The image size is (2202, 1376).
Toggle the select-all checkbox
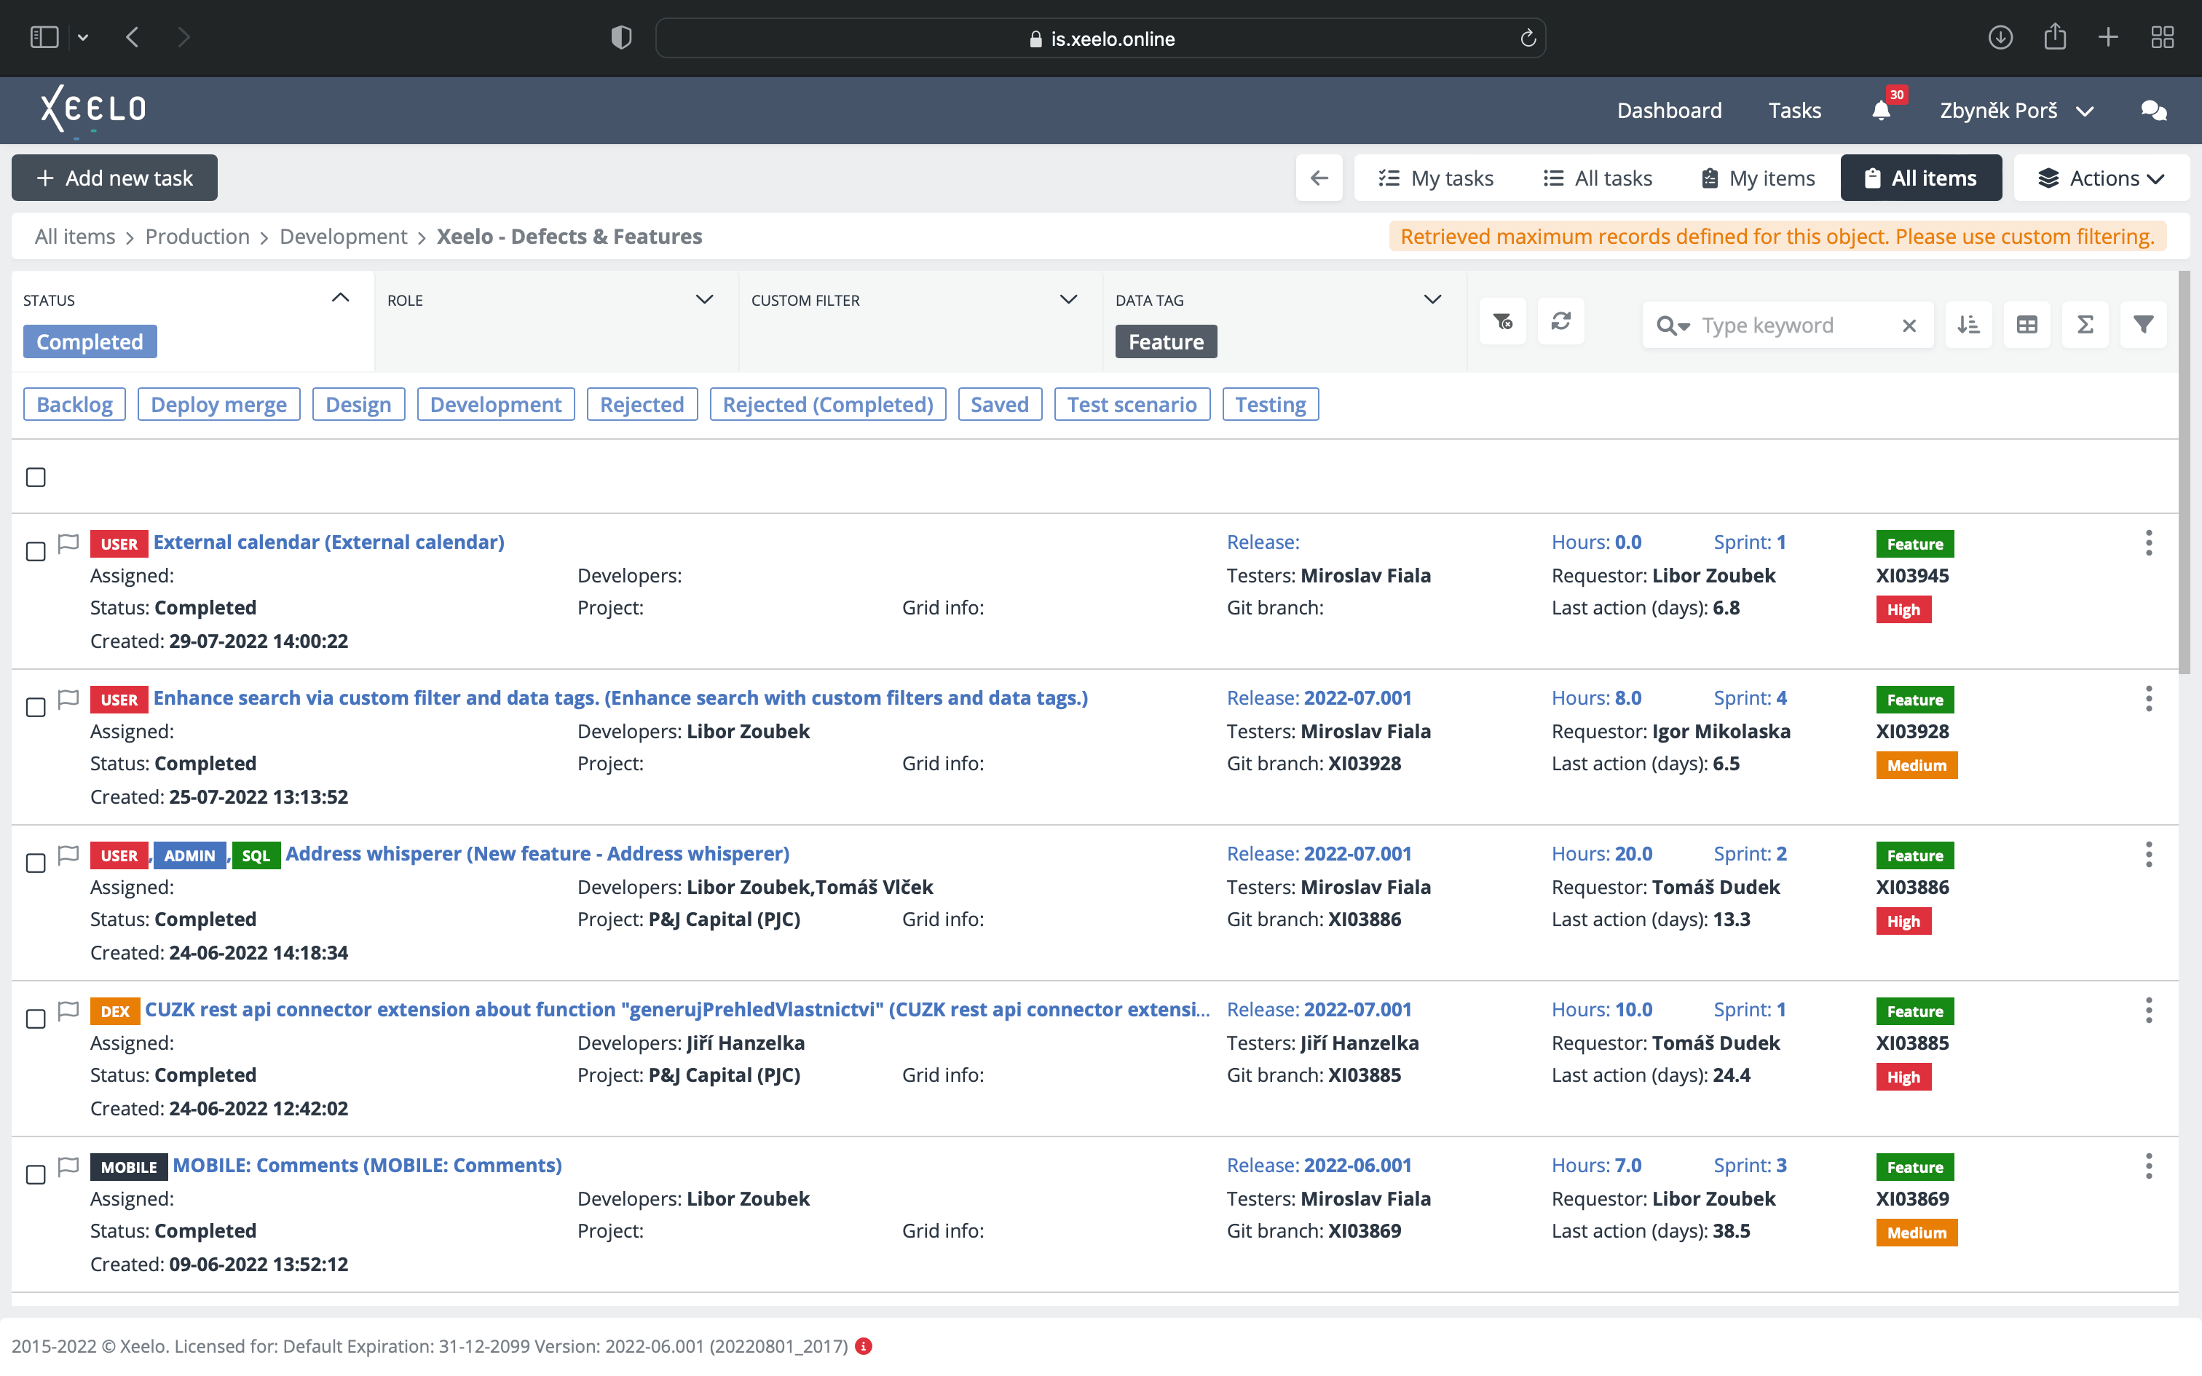tap(36, 477)
